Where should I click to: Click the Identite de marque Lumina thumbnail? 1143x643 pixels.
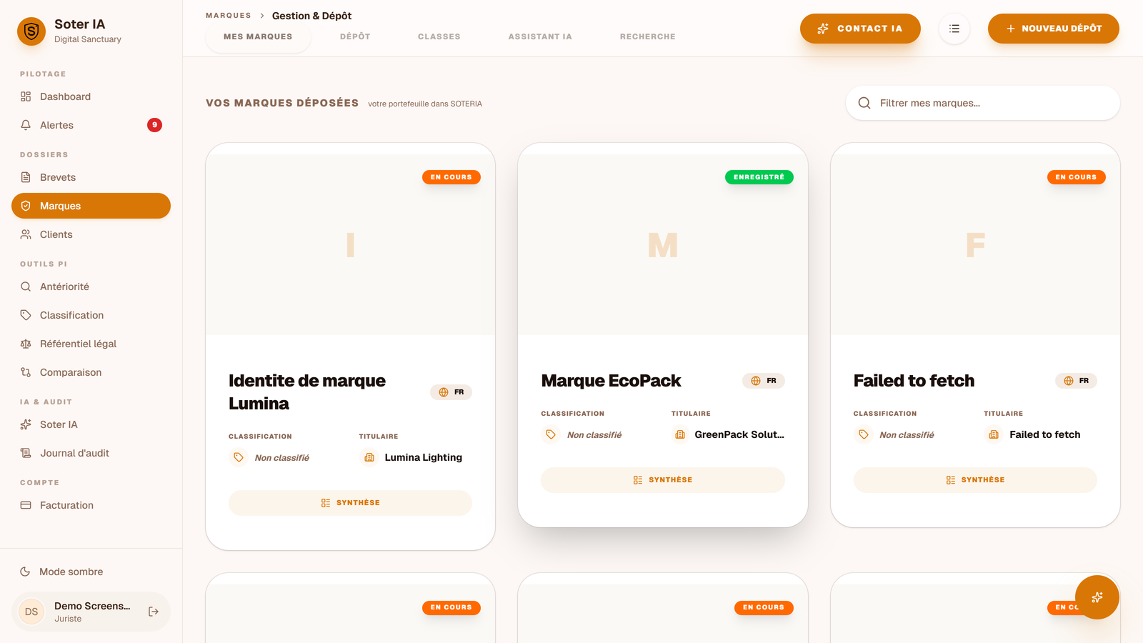[x=350, y=245]
